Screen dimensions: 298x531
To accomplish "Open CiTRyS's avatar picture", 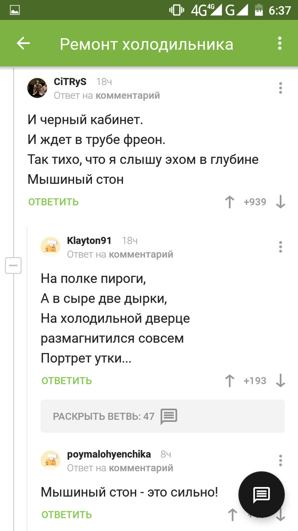I will click(37, 88).
